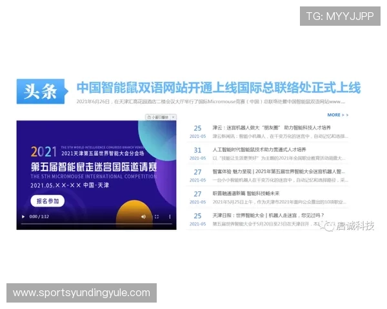This screenshot has height=309, width=387.
Task: Click the video time display 0:00 / 1:12
Action: pyautogui.click(x=39, y=216)
